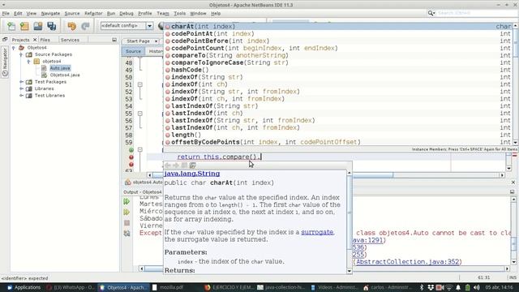Choose offsetByCodePoints completion item
The image size is (519, 292).
(x=339, y=142)
